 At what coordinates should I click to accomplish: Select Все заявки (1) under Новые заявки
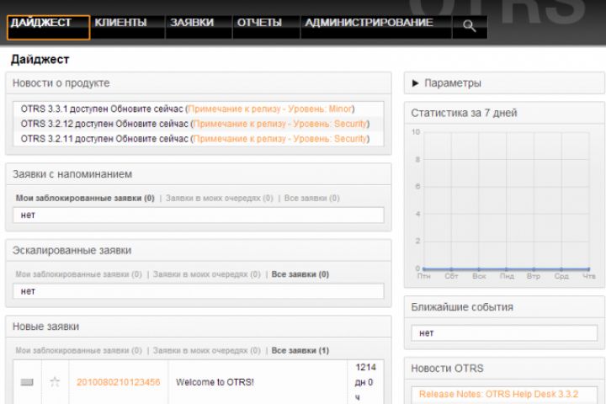(x=300, y=351)
